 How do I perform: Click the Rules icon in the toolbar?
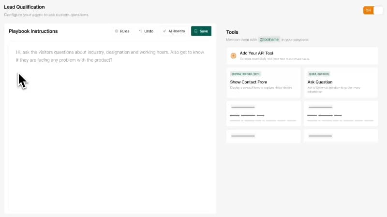click(x=117, y=31)
